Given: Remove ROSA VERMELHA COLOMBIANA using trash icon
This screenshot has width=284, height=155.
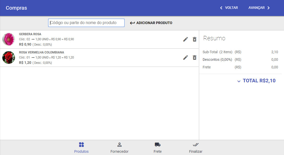Looking at the screenshot, I should pyautogui.click(x=194, y=57).
